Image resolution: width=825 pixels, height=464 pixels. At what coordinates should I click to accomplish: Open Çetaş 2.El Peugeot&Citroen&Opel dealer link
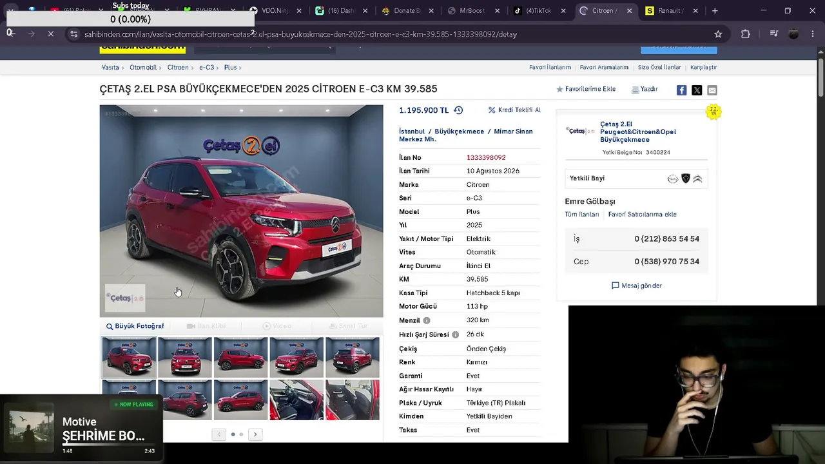[638, 132]
